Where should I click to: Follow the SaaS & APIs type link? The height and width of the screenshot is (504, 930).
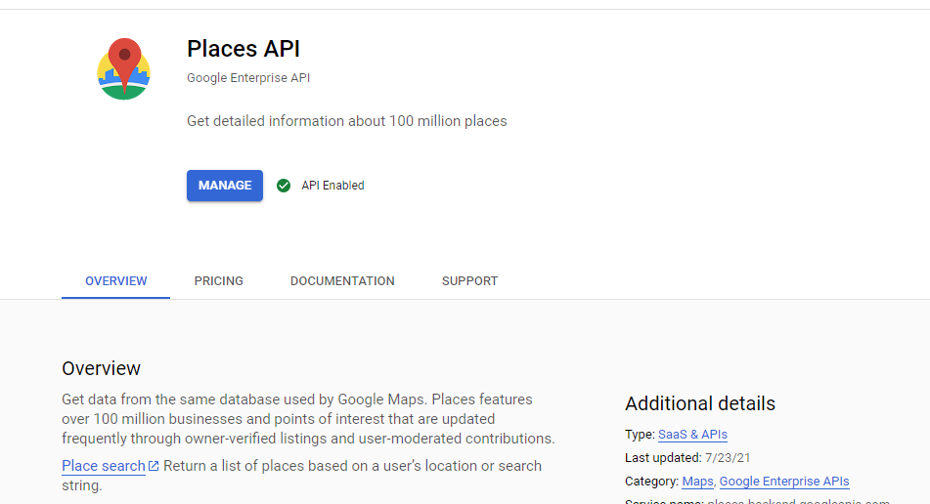(692, 435)
